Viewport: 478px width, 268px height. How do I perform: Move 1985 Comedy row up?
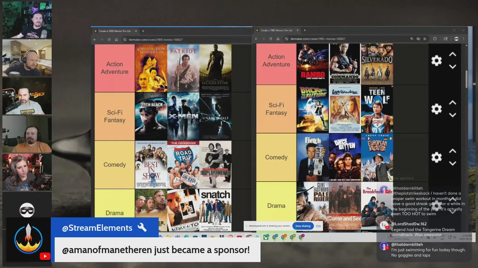pos(453,151)
